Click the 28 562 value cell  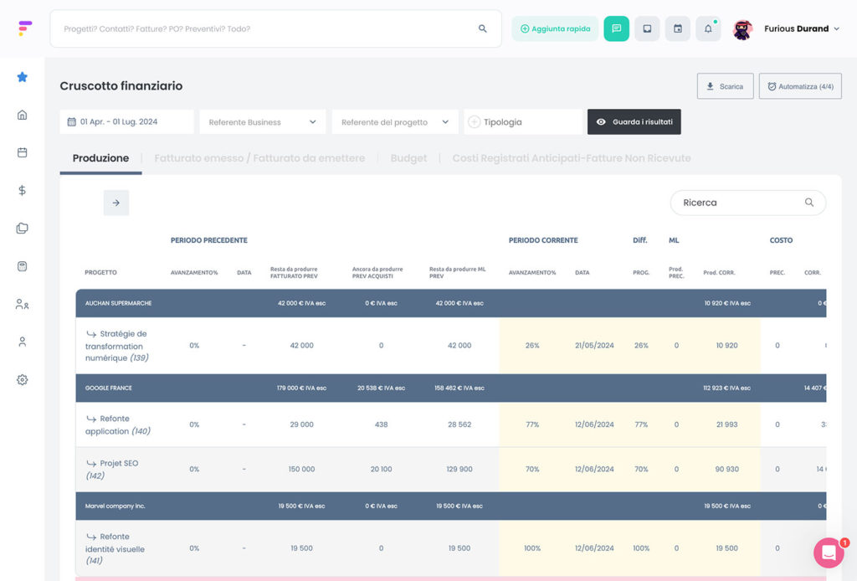coord(459,424)
